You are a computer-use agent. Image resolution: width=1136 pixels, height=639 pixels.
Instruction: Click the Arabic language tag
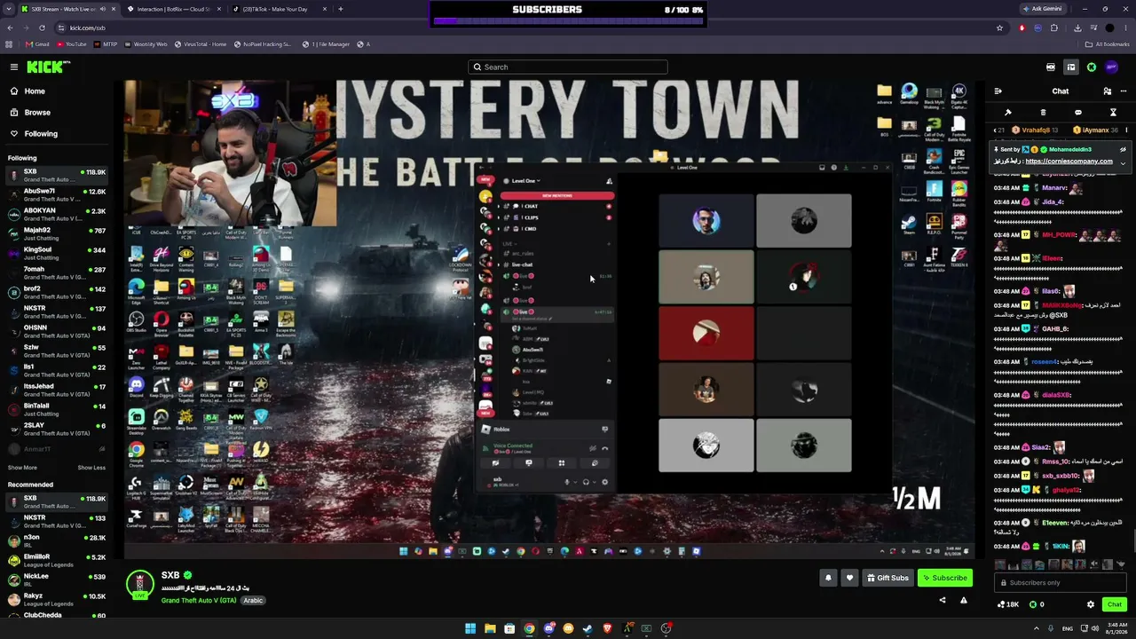(253, 601)
